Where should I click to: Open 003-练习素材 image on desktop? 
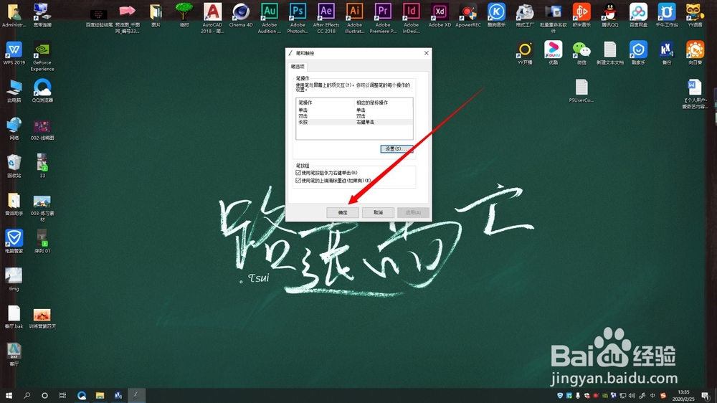pos(42,208)
